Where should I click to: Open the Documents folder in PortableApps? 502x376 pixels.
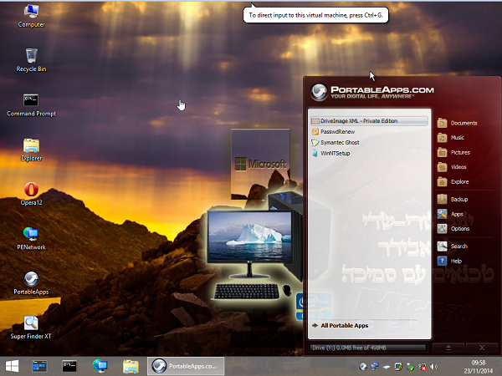pyautogui.click(x=457, y=123)
